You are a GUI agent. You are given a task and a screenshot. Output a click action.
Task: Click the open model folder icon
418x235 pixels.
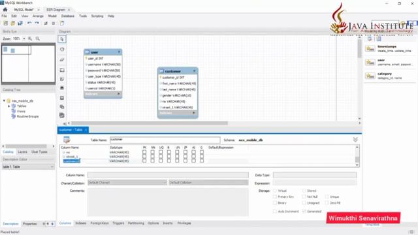[13, 23]
